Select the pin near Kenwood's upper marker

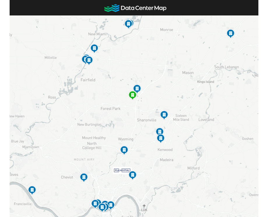(x=160, y=131)
